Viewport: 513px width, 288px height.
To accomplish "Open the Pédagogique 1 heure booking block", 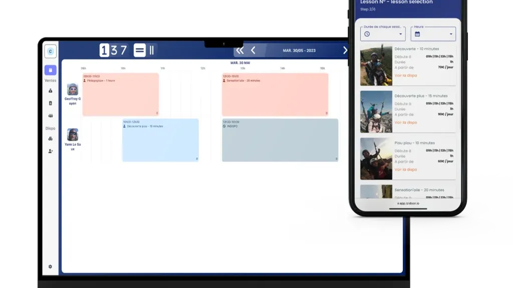I will click(120, 94).
